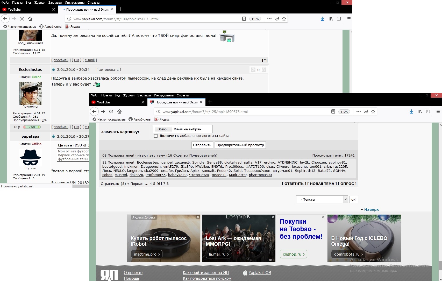Open the hamburger menu in the back window
The image size is (442, 282).
coord(349,19)
